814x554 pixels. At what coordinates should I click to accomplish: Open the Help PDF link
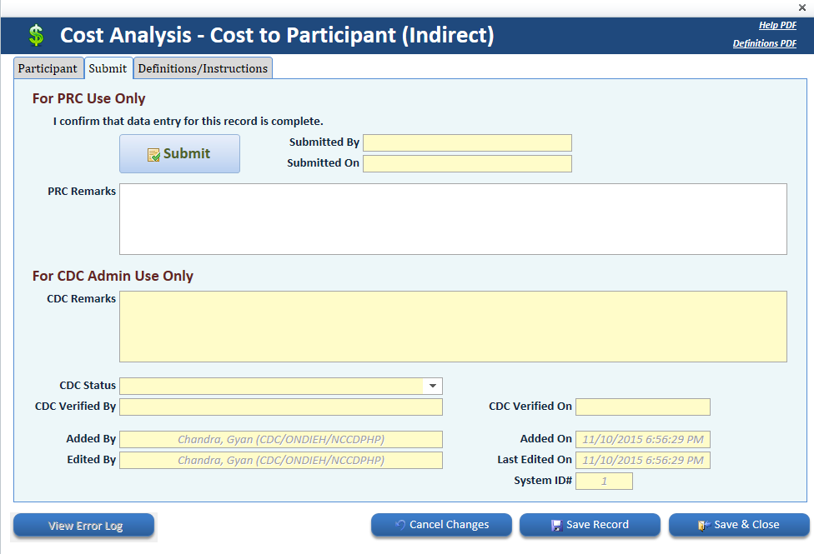click(x=777, y=26)
